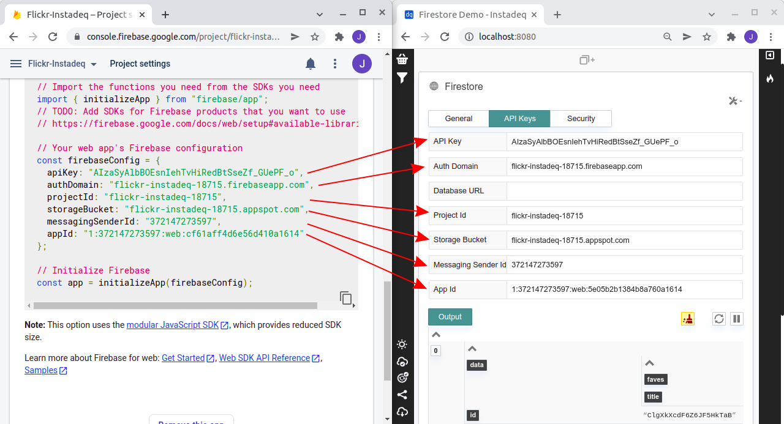Open the Samples link
This screenshot has width=784, height=424.
pyautogui.click(x=46, y=370)
